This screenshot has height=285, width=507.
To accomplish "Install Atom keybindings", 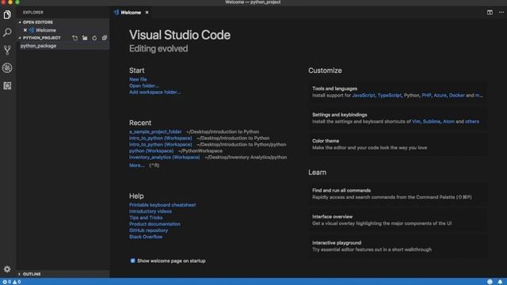I will (x=448, y=121).
